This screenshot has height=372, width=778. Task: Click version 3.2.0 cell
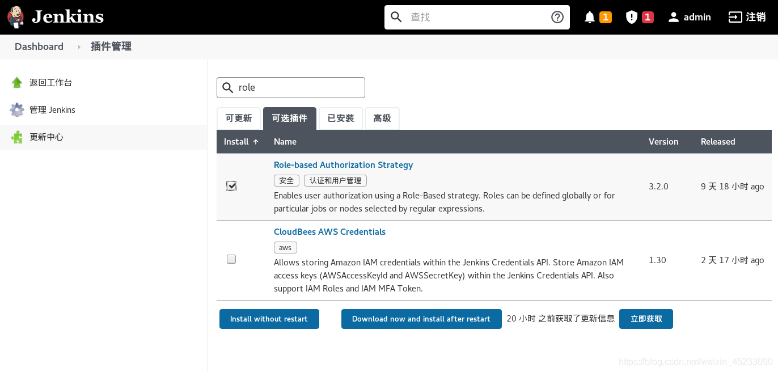click(x=658, y=187)
